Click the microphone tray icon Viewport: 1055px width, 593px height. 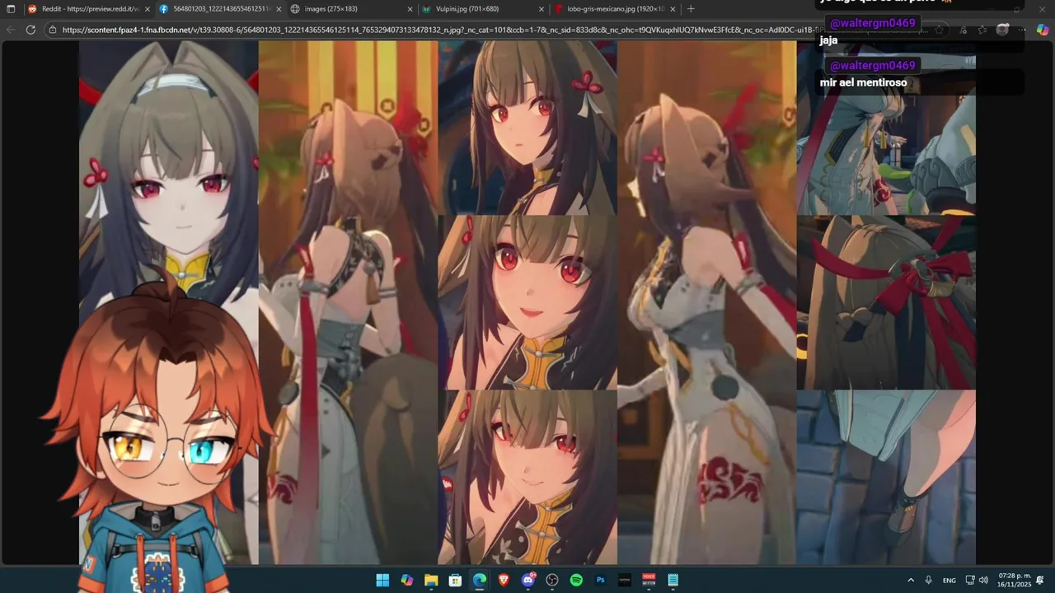tap(929, 580)
